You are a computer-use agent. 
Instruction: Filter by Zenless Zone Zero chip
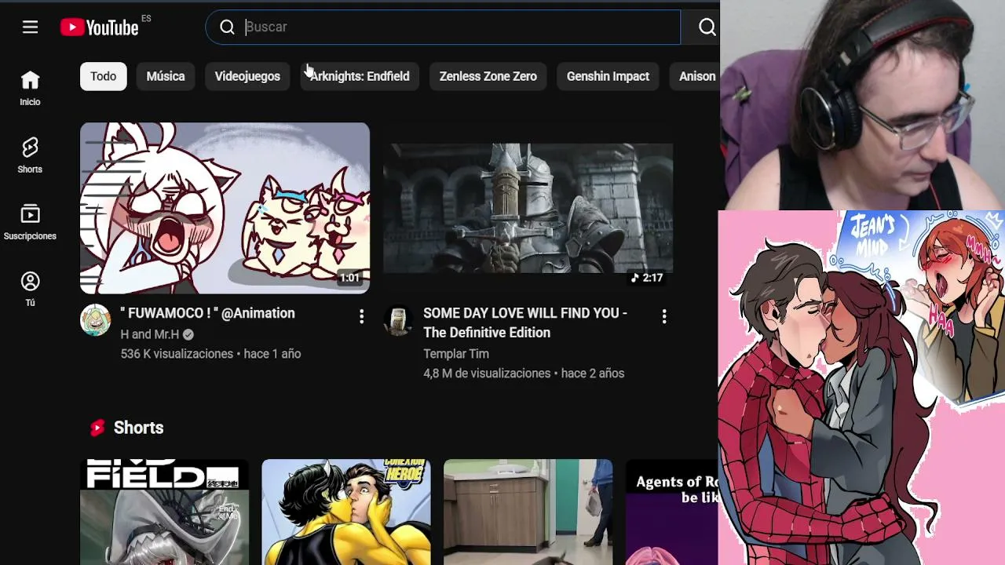(488, 76)
